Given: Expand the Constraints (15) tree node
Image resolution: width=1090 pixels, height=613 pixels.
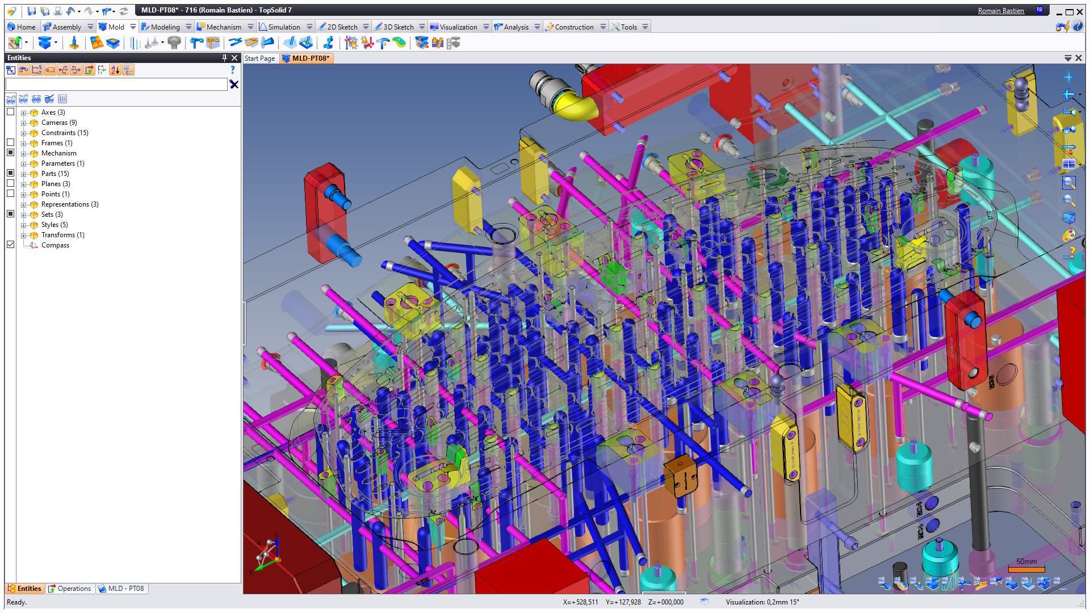Looking at the screenshot, I should point(24,133).
